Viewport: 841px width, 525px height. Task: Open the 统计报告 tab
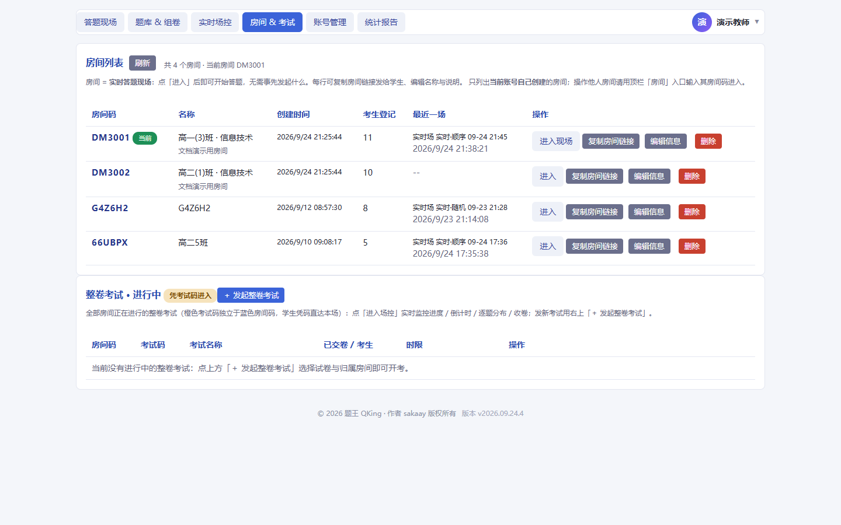click(x=381, y=22)
